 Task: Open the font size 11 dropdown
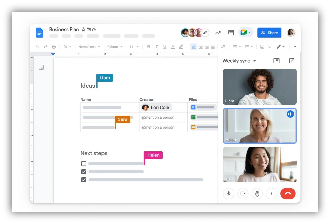134,47
